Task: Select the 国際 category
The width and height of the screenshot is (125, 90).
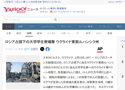Action: click(x=29, y=33)
